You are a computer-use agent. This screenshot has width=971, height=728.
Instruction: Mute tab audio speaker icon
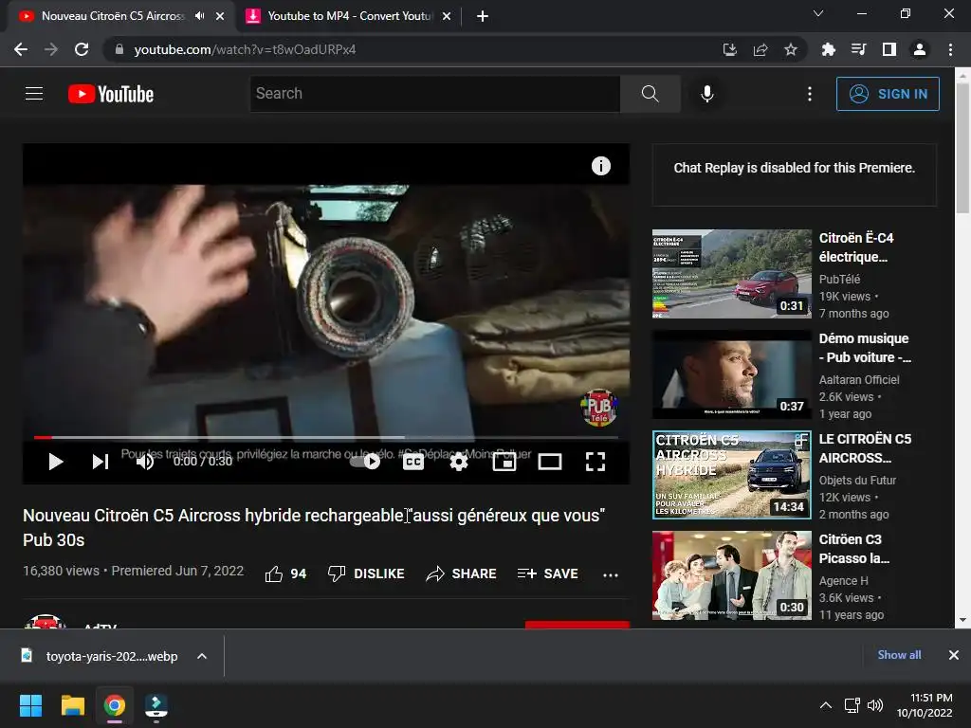[x=199, y=16]
